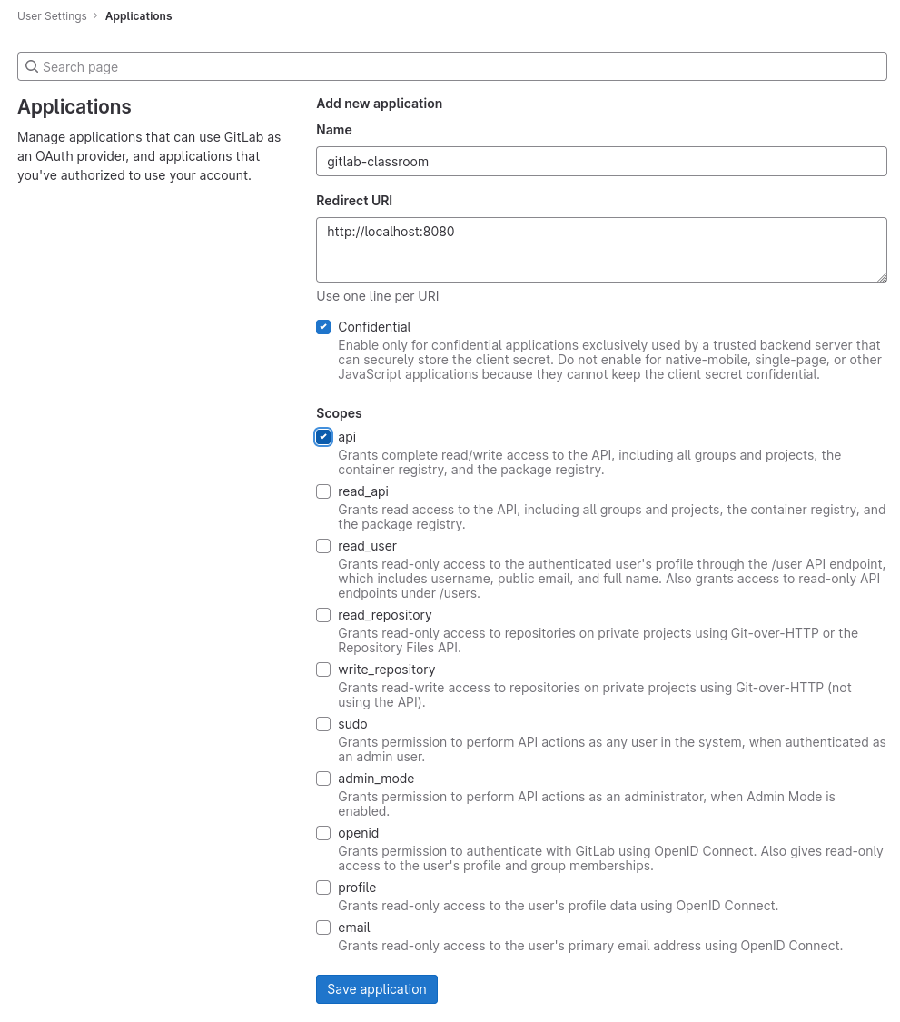Disable the Confidential option

coord(323,327)
